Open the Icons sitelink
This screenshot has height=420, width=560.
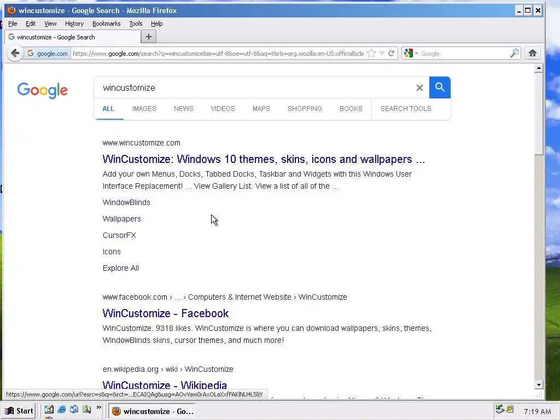112,252
